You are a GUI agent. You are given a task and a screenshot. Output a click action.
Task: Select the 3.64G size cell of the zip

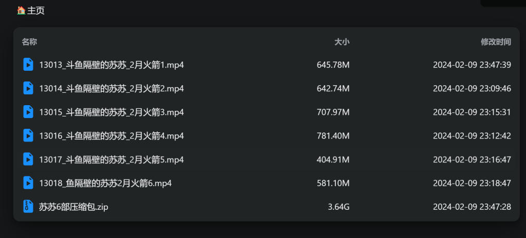pyautogui.click(x=339, y=207)
